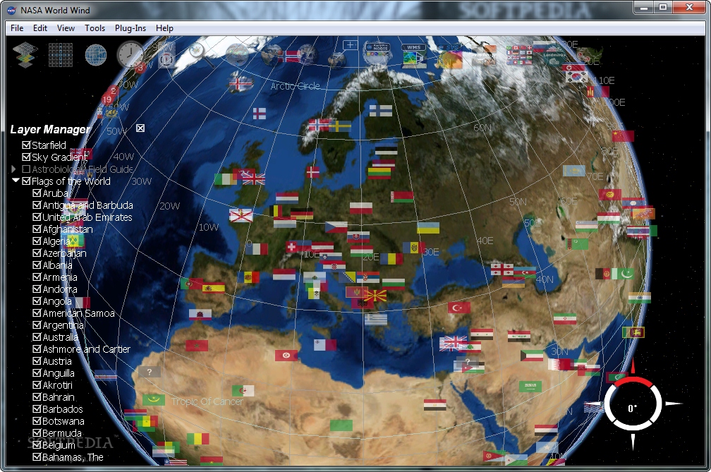This screenshot has width=711, height=472.
Task: Toggle the Albania checkbox
Action: [x=37, y=265]
